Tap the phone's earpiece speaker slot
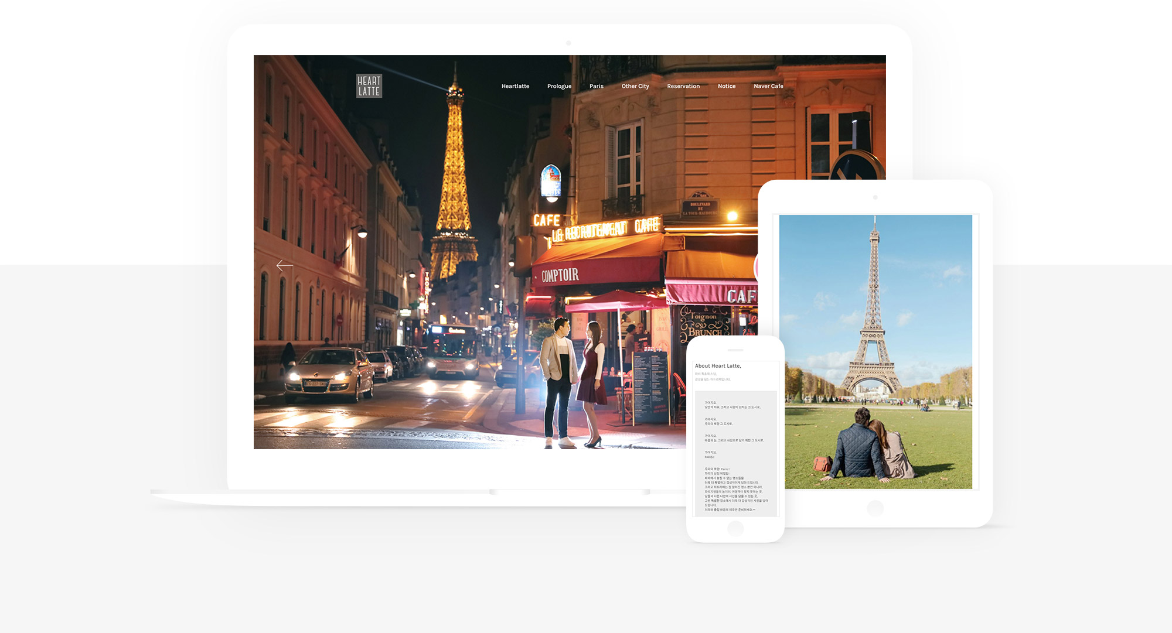 735,350
